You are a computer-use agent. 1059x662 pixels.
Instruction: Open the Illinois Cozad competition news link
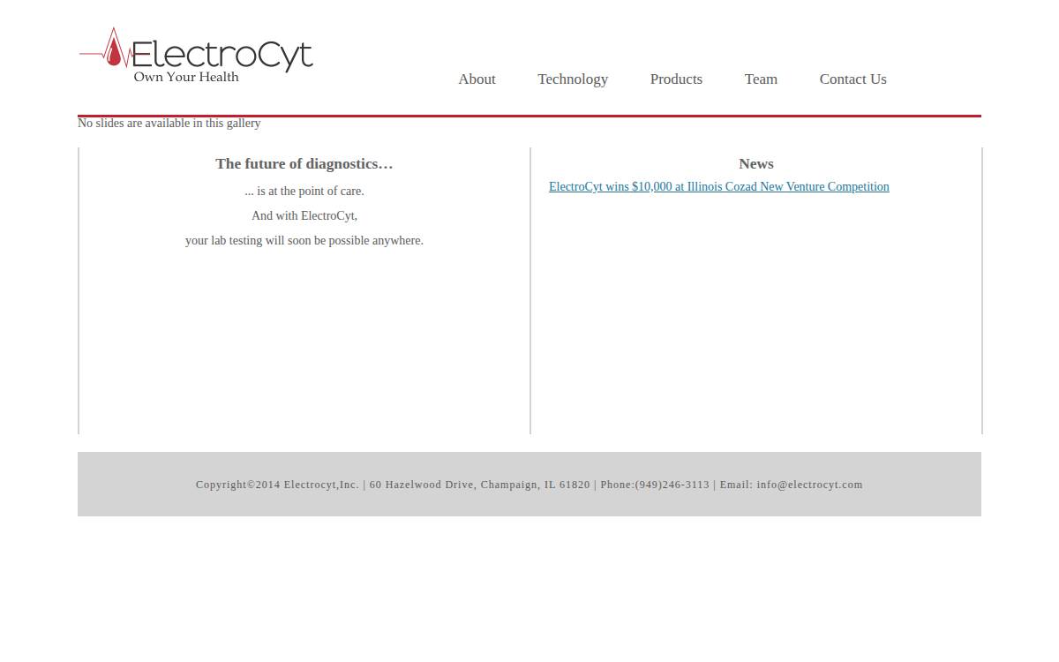pyautogui.click(x=719, y=187)
